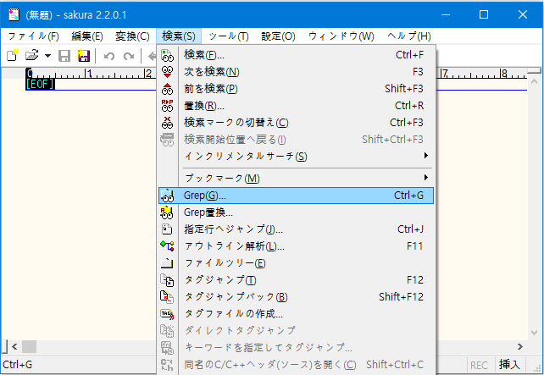Image resolution: width=544 pixels, height=375 pixels.
Task: Choose 置換(R)... menu entry
Action: pyautogui.click(x=296, y=106)
